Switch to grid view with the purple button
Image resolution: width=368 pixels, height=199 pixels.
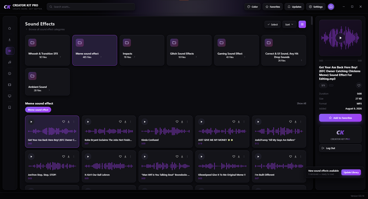click(302, 24)
